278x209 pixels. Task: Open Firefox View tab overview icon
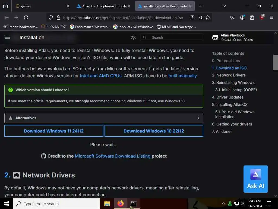(x=5, y=6)
